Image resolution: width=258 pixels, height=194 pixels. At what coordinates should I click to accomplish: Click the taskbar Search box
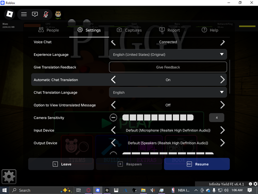click(42, 190)
